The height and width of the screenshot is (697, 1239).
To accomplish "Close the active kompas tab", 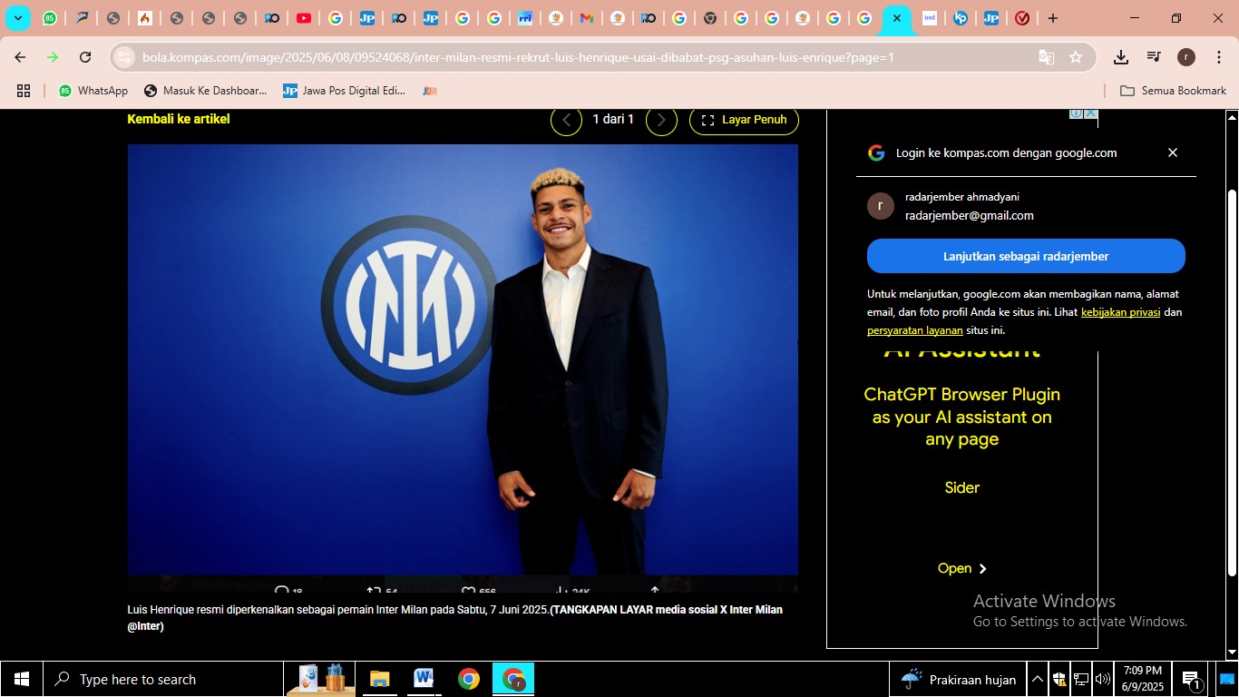I will (x=896, y=18).
